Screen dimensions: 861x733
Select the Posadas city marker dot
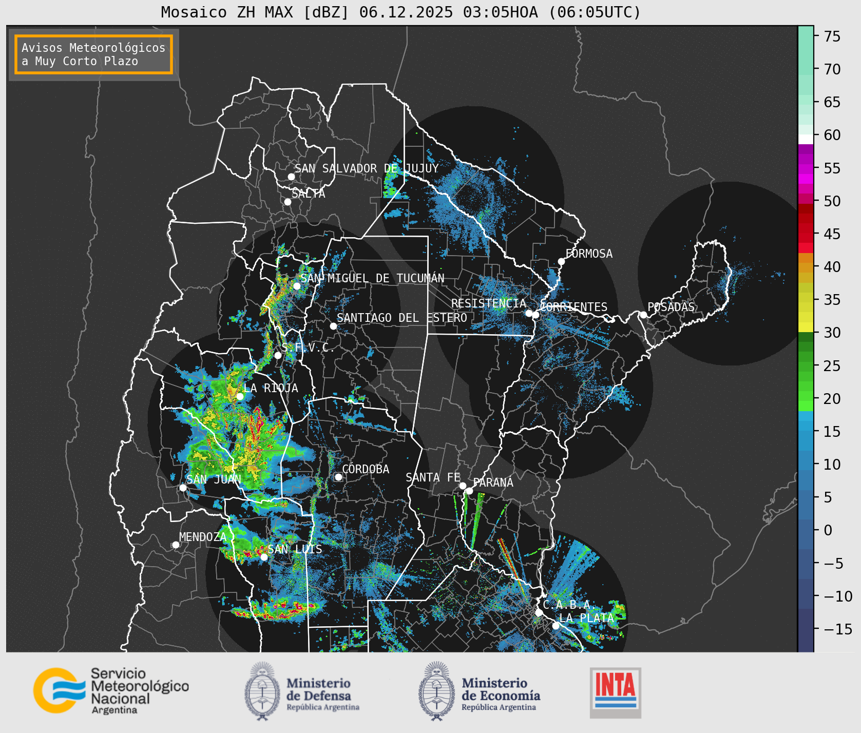click(643, 315)
